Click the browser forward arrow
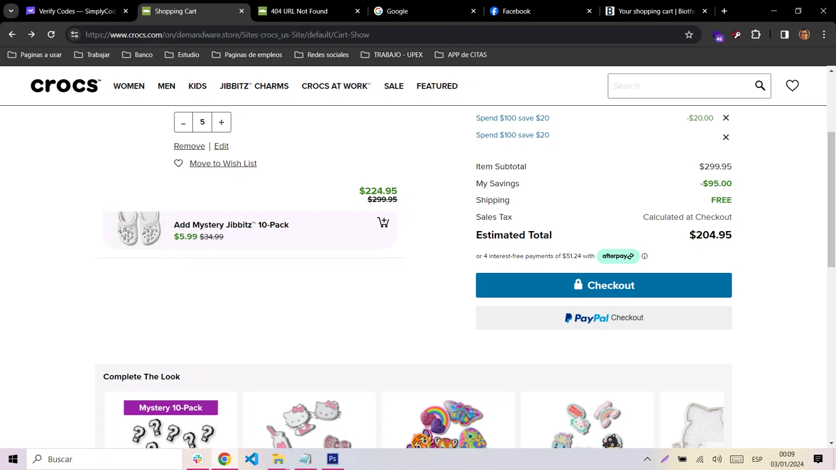The width and height of the screenshot is (836, 470). coord(31,35)
